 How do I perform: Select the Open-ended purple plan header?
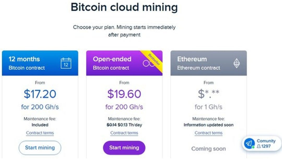[x=124, y=63]
